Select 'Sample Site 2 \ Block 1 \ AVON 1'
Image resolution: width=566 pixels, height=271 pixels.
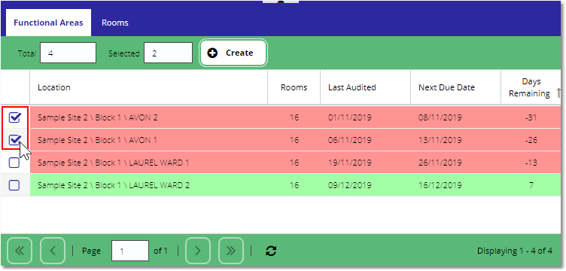click(x=97, y=140)
